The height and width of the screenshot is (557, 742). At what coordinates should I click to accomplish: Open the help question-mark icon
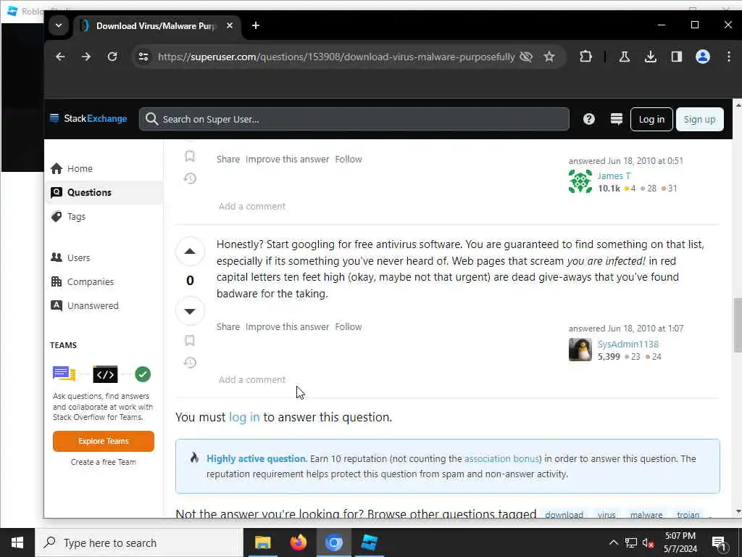[x=588, y=119]
